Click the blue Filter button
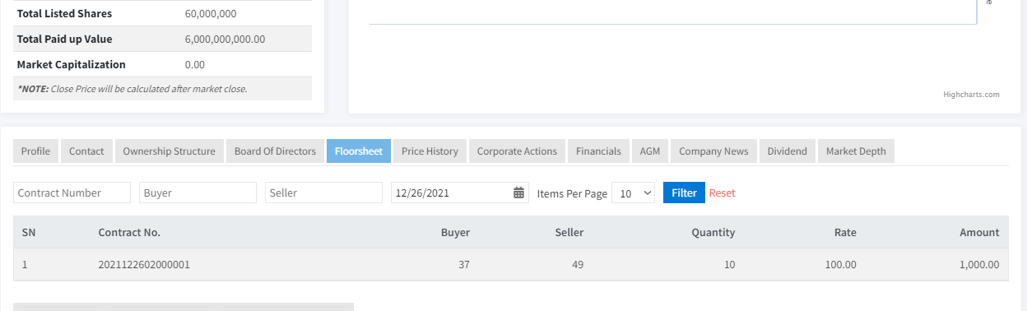The height and width of the screenshot is (311, 1027). (x=684, y=193)
